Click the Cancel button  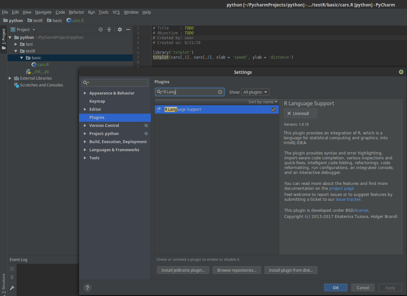coord(363,288)
